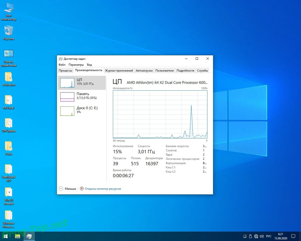Select the Win 10 Tweaker icon
The width and height of the screenshot is (301, 241).
pos(9,196)
